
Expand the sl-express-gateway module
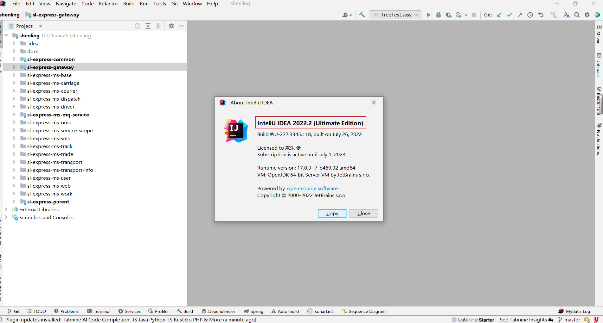coord(14,67)
